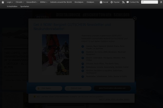Focus the top search field
This screenshot has height=108, width=163.
[149, 2]
